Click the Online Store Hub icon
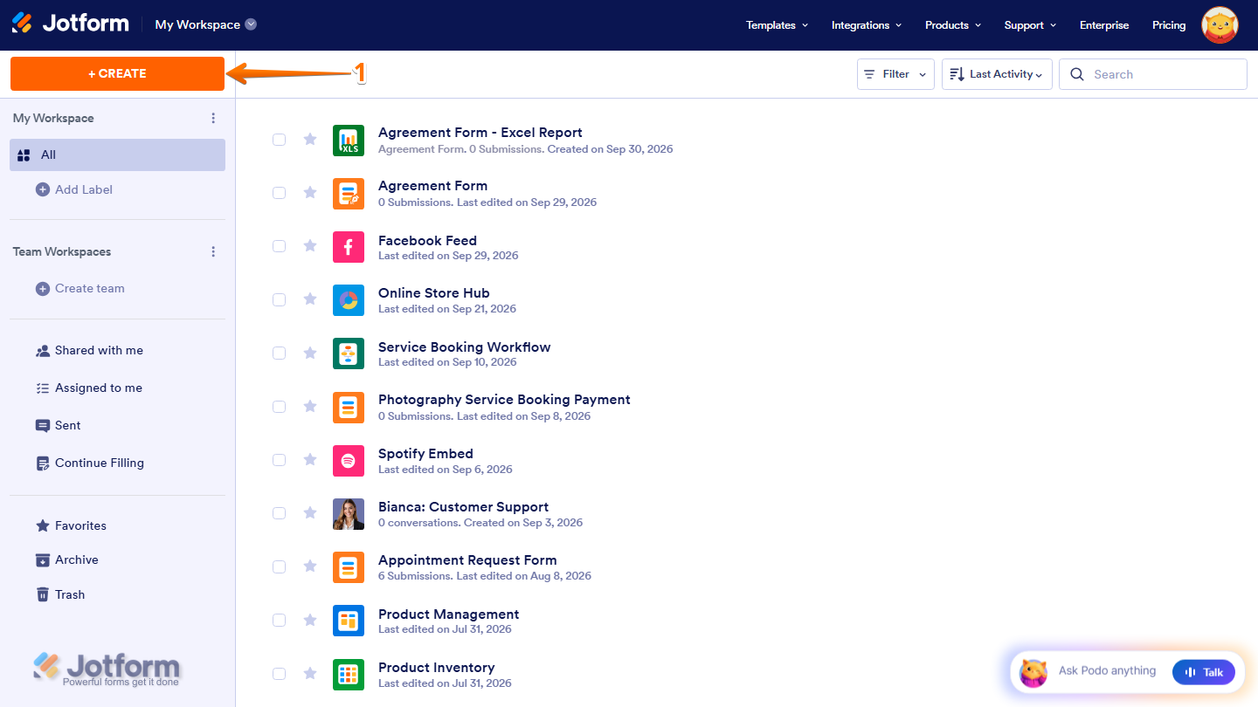 pos(349,300)
